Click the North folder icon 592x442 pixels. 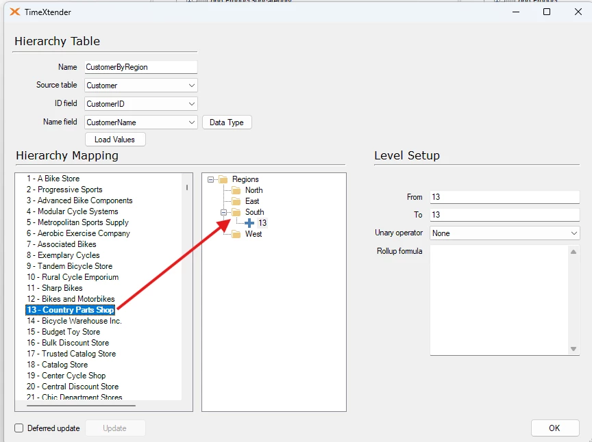click(236, 190)
